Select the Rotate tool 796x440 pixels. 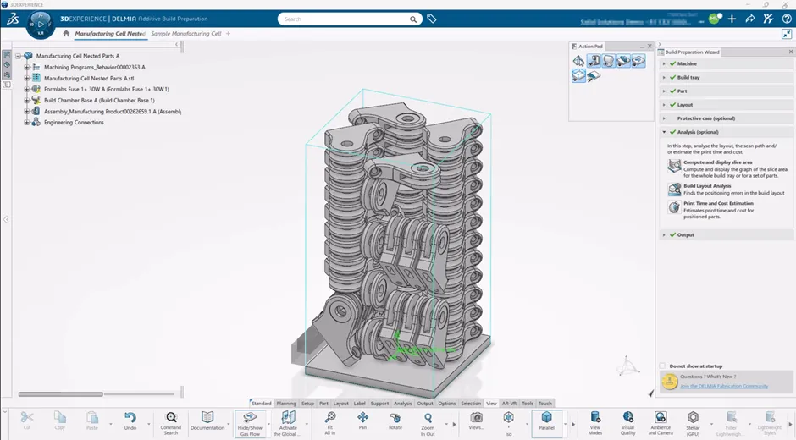coord(395,421)
